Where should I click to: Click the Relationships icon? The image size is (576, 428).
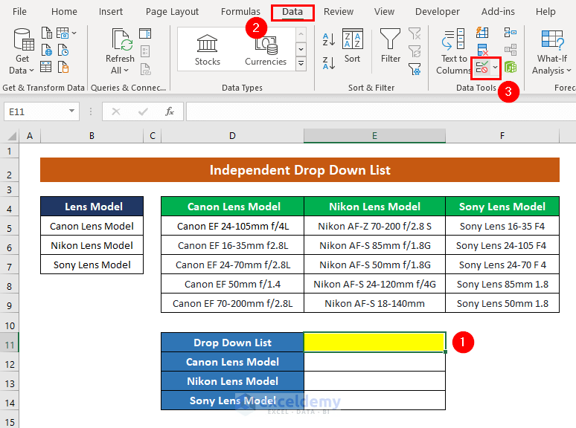[511, 50]
